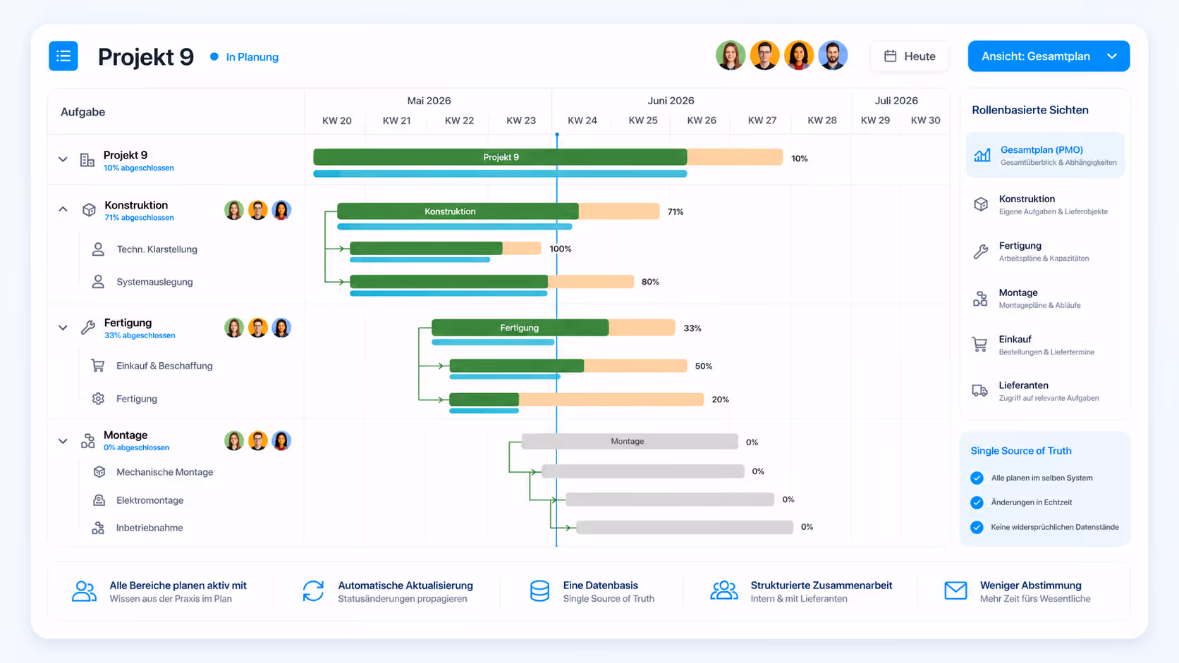Click the database icon for Eine Datenbasis
The width and height of the screenshot is (1179, 663).
(x=539, y=591)
